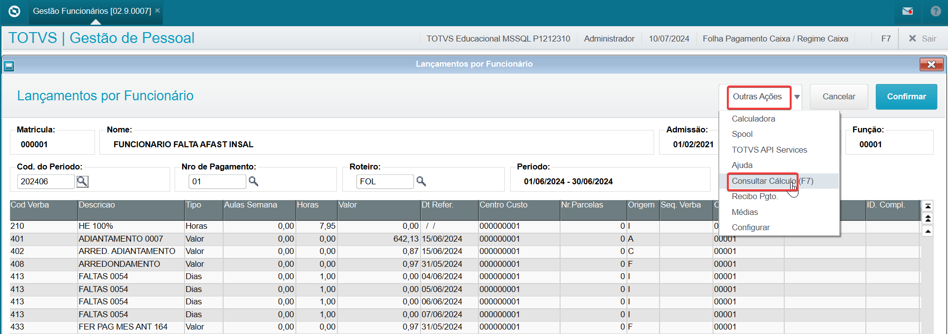Click the Confirmar button
The height and width of the screenshot is (334, 948).
point(906,97)
